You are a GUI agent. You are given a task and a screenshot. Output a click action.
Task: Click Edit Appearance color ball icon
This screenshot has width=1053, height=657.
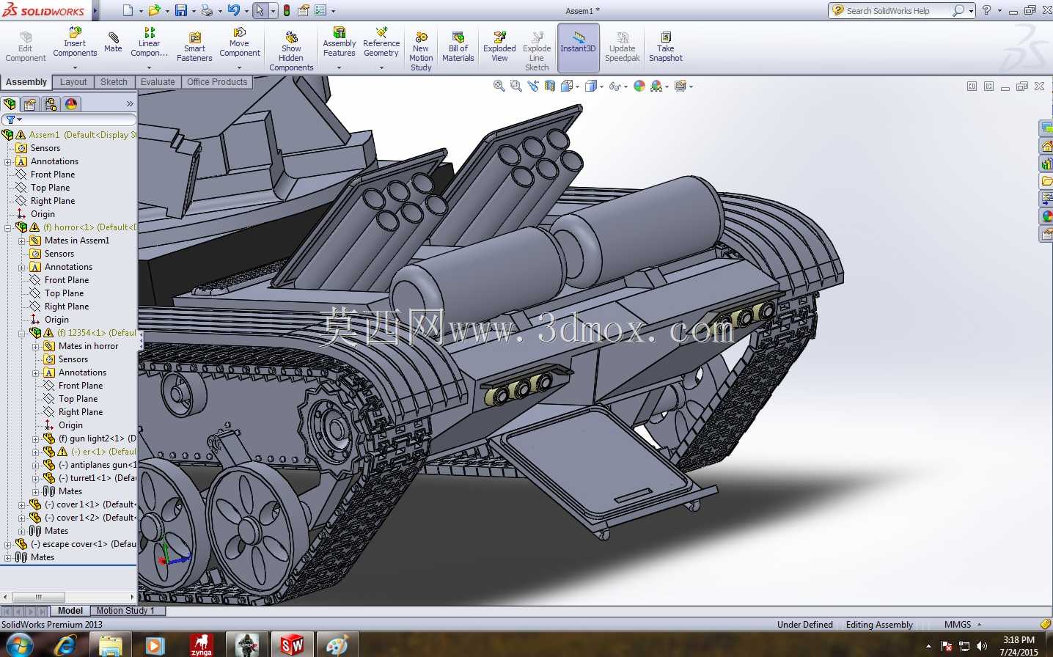639,86
